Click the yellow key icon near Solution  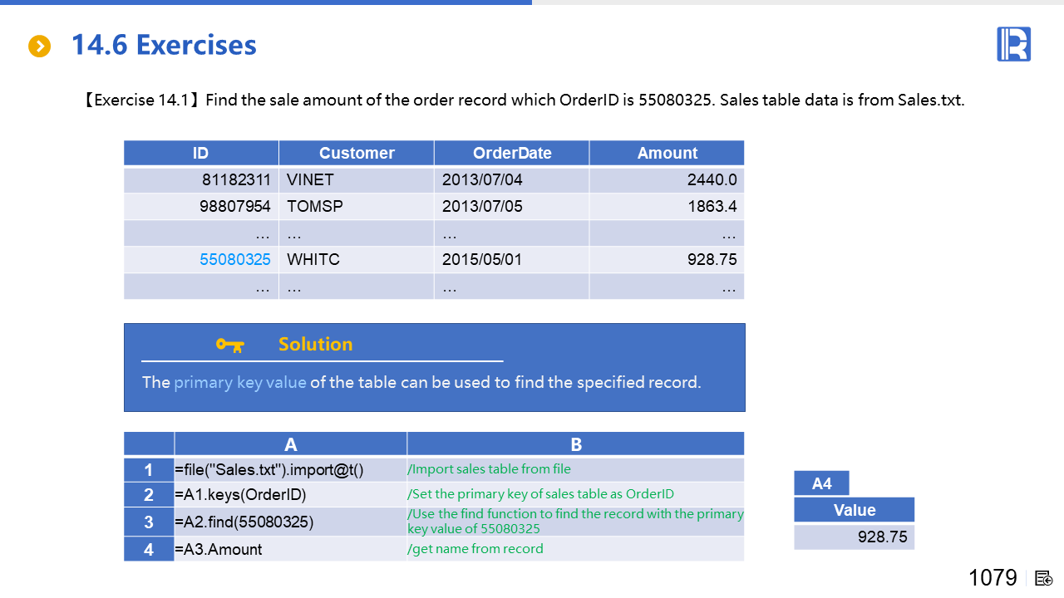click(x=229, y=345)
